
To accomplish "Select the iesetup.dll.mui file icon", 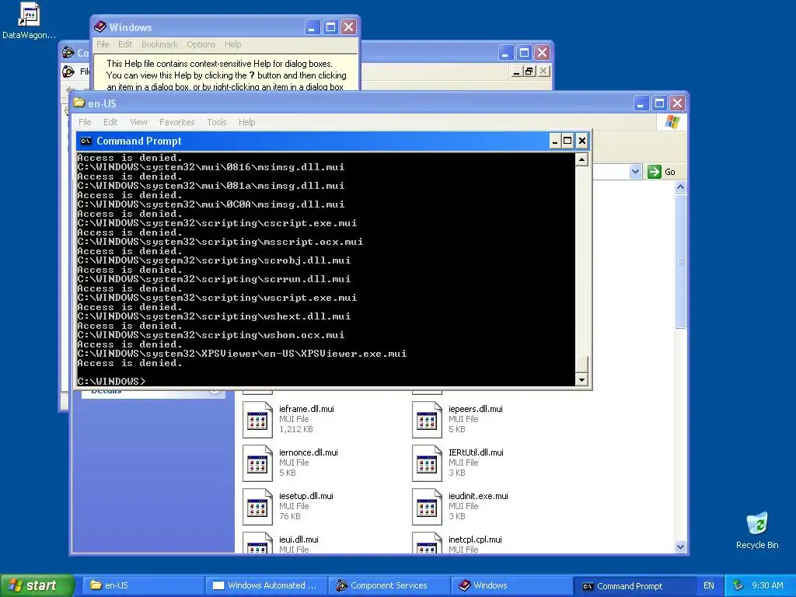I will pyautogui.click(x=257, y=507).
